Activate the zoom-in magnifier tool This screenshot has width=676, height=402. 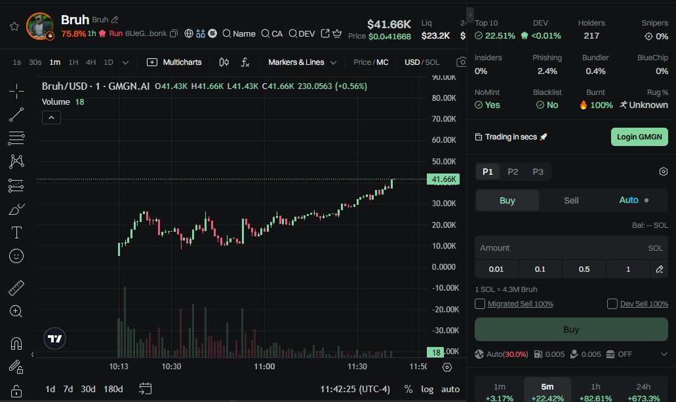16,311
